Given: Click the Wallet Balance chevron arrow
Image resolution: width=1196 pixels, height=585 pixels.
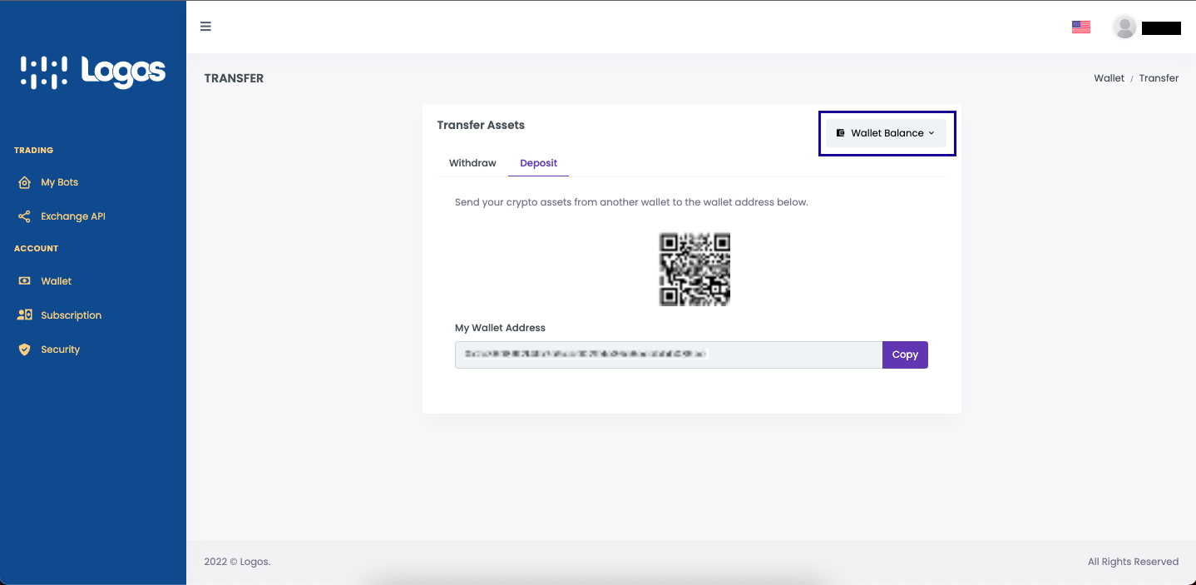Looking at the screenshot, I should (931, 133).
